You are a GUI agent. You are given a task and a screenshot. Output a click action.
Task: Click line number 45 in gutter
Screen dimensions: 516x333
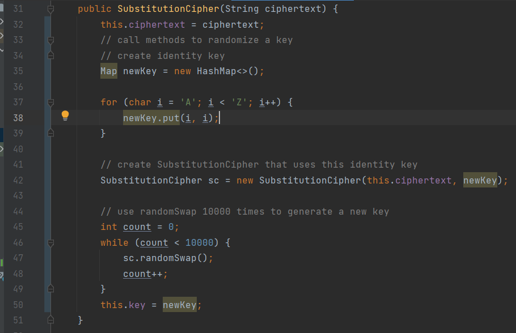[x=18, y=227]
